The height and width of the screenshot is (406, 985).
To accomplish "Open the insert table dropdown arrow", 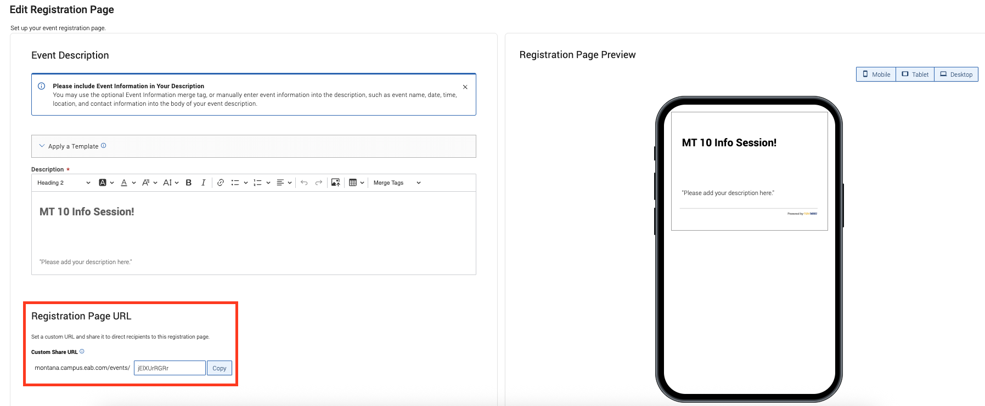I will [x=362, y=183].
